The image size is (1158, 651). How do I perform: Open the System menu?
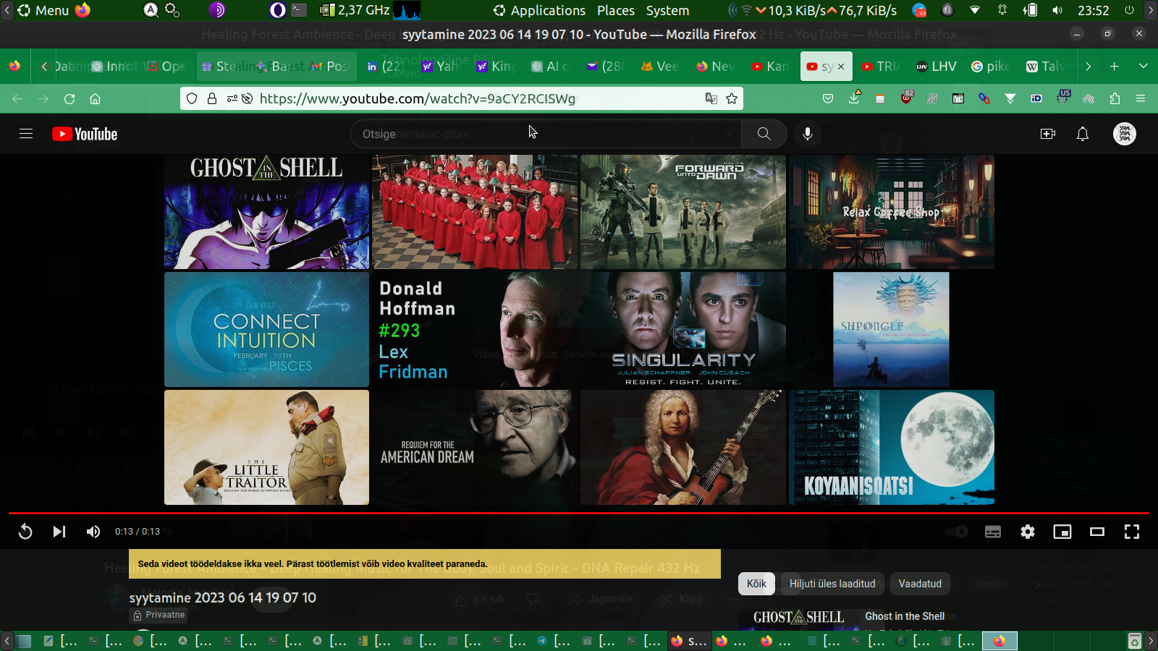point(667,11)
